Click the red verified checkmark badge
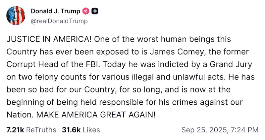The width and height of the screenshot is (265, 140). coord(85,11)
